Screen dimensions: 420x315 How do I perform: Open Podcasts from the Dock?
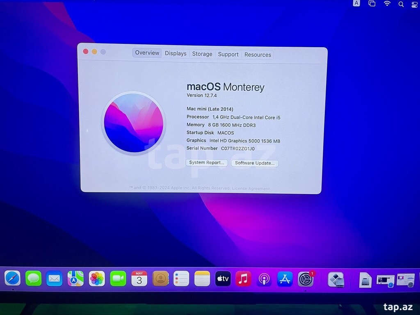(x=264, y=279)
